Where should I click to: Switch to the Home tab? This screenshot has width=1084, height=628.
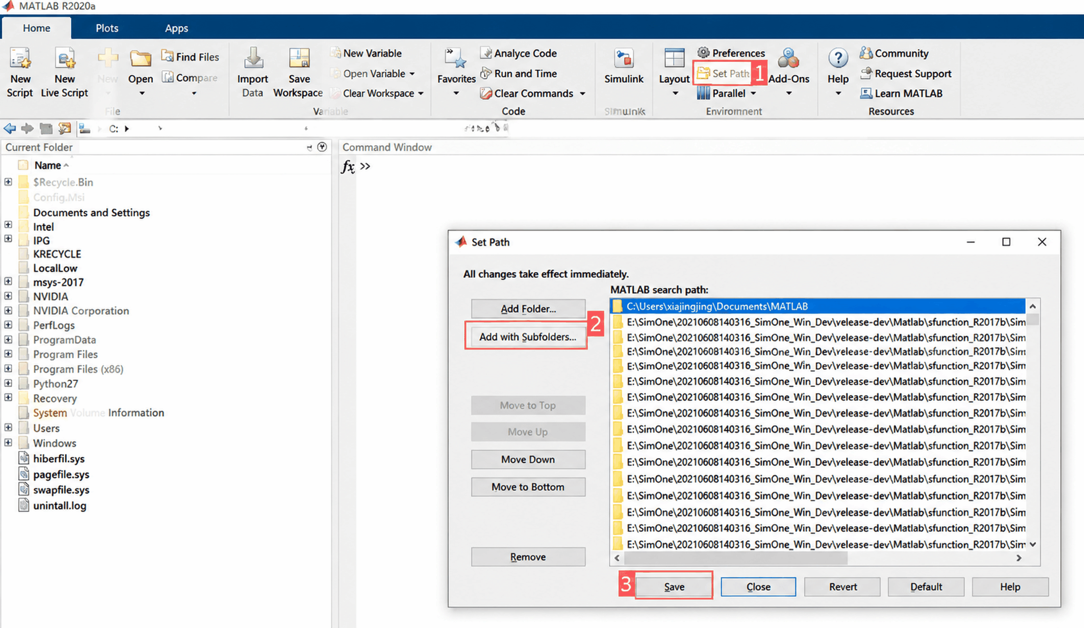(37, 29)
